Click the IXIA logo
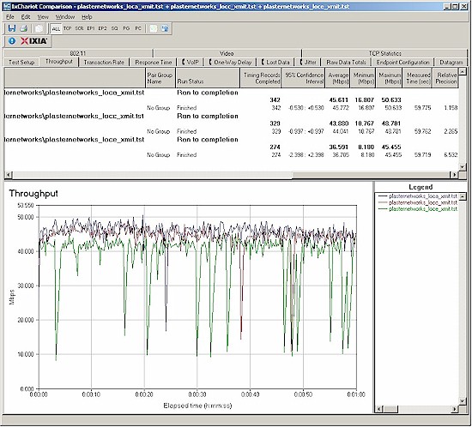Image resolution: width=472 pixels, height=427 pixels. coord(34,41)
